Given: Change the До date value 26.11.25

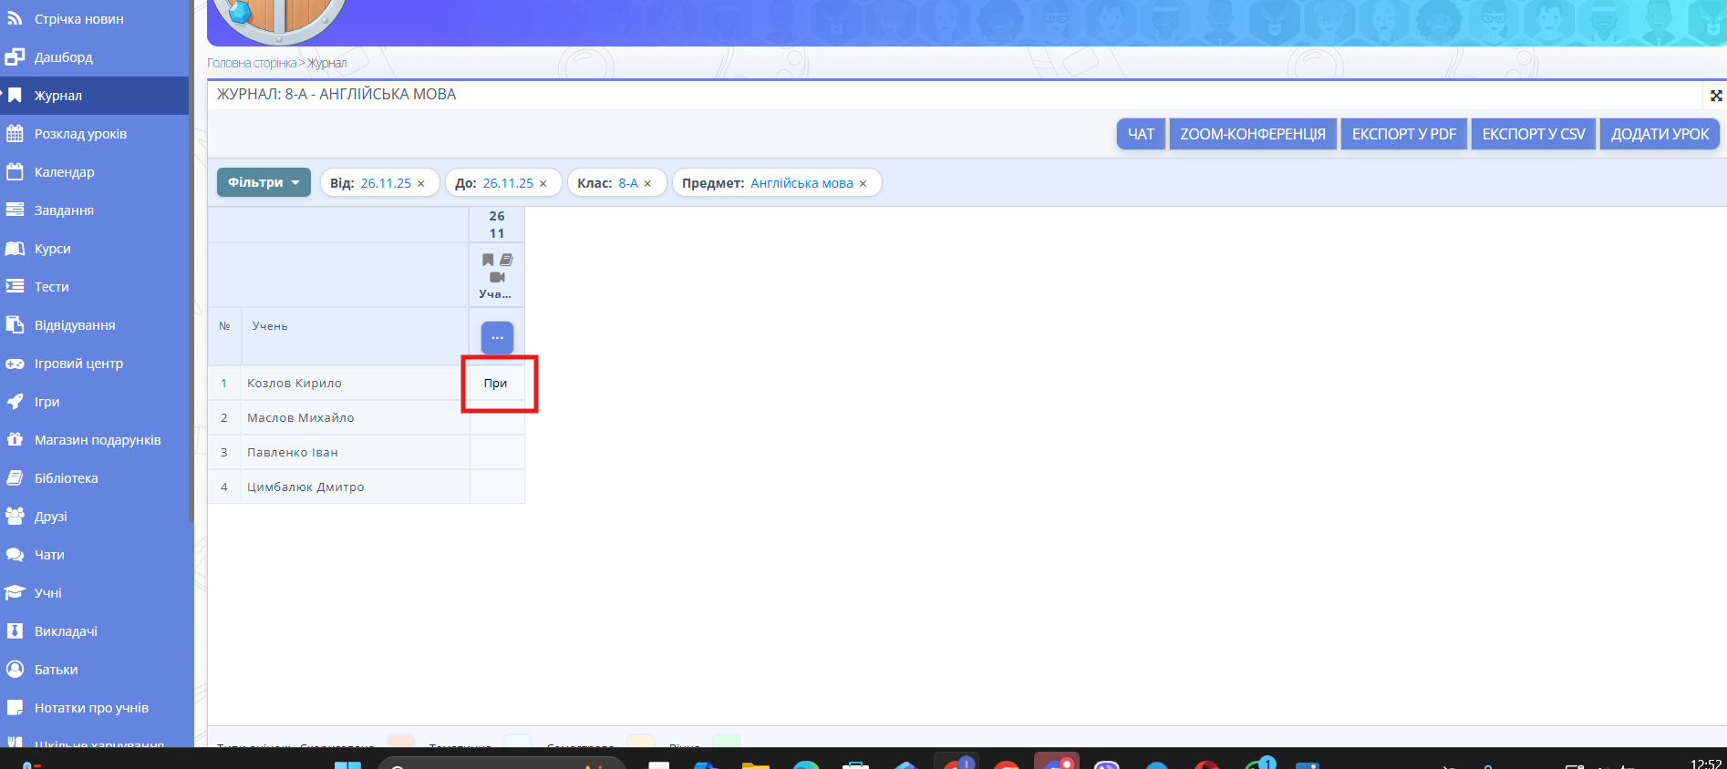Looking at the screenshot, I should pyautogui.click(x=508, y=183).
